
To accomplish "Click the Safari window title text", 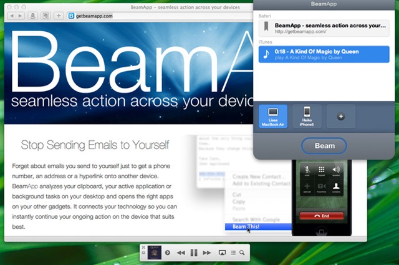I will tap(185, 7).
